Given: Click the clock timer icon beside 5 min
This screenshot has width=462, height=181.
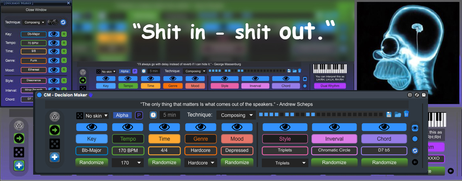Looking at the screenshot, I should pos(153,115).
